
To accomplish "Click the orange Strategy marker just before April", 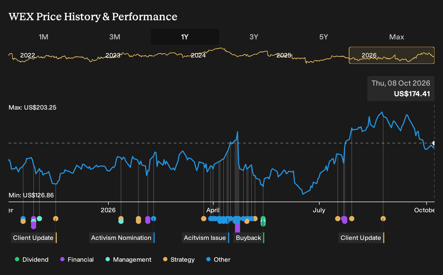I will click(204, 219).
